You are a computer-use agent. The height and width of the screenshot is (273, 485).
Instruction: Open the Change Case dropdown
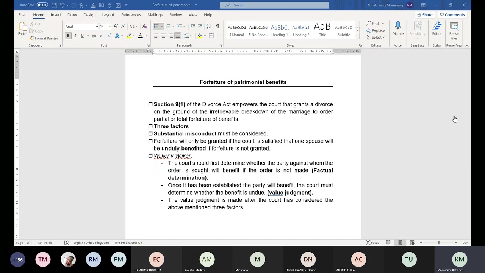[x=133, y=26]
